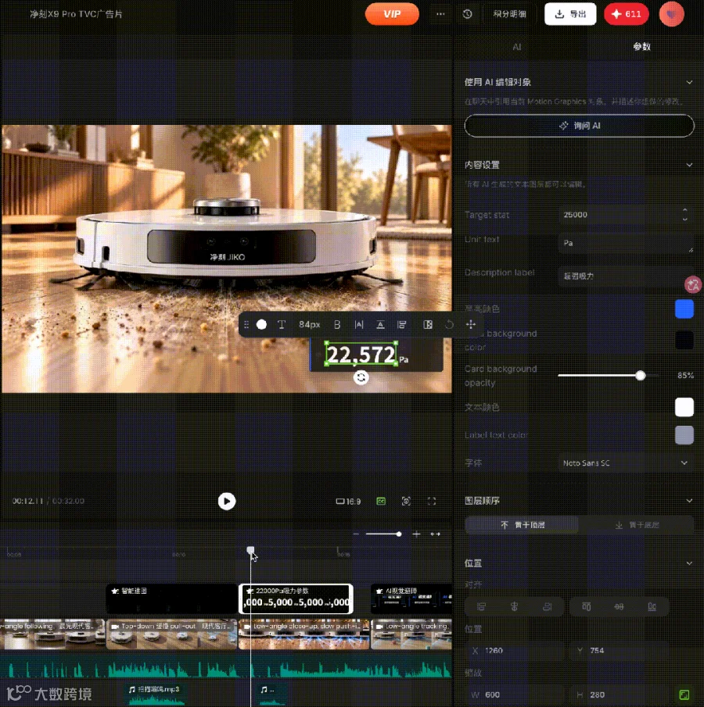Screen dimensions: 704x707
Task: Collapse the 位置 section chevron
Action: [x=689, y=563]
